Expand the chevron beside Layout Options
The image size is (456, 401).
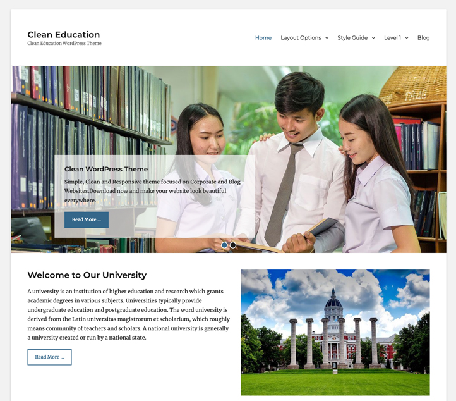327,38
